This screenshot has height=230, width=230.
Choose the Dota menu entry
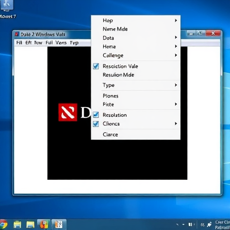(x=136, y=38)
